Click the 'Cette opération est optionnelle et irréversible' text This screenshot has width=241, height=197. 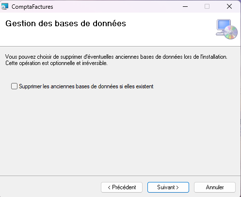tap(56, 63)
